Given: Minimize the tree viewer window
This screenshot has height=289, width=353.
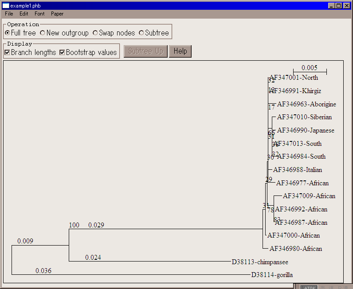Looking at the screenshot, I should tap(332, 5).
